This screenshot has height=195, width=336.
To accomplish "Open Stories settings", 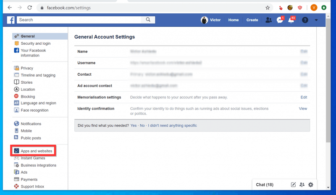I will 26,82.
